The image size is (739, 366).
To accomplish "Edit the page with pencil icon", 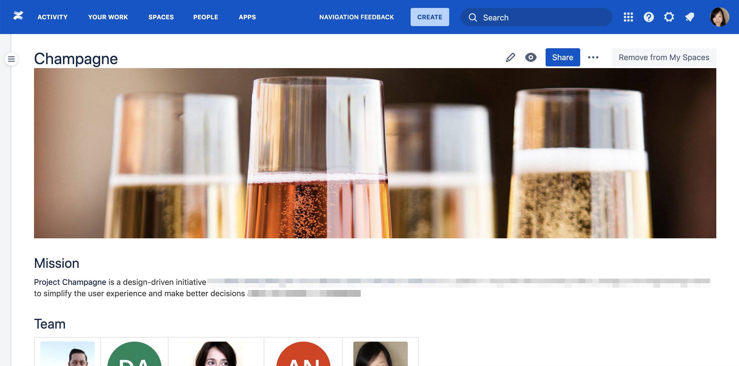I will (510, 57).
